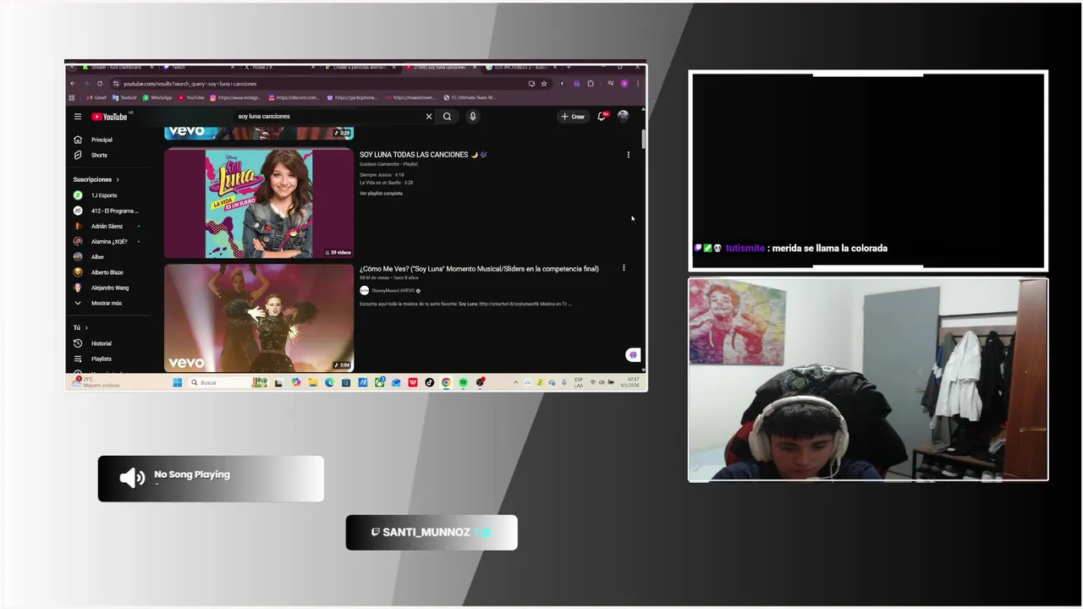Open the Chrome extensions puzzle icon

591,84
